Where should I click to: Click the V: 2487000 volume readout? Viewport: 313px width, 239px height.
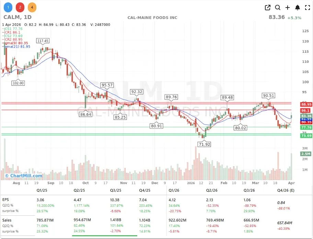point(100,25)
